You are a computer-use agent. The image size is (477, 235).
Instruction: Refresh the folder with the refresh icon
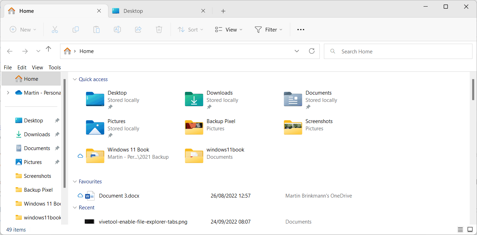(x=311, y=51)
